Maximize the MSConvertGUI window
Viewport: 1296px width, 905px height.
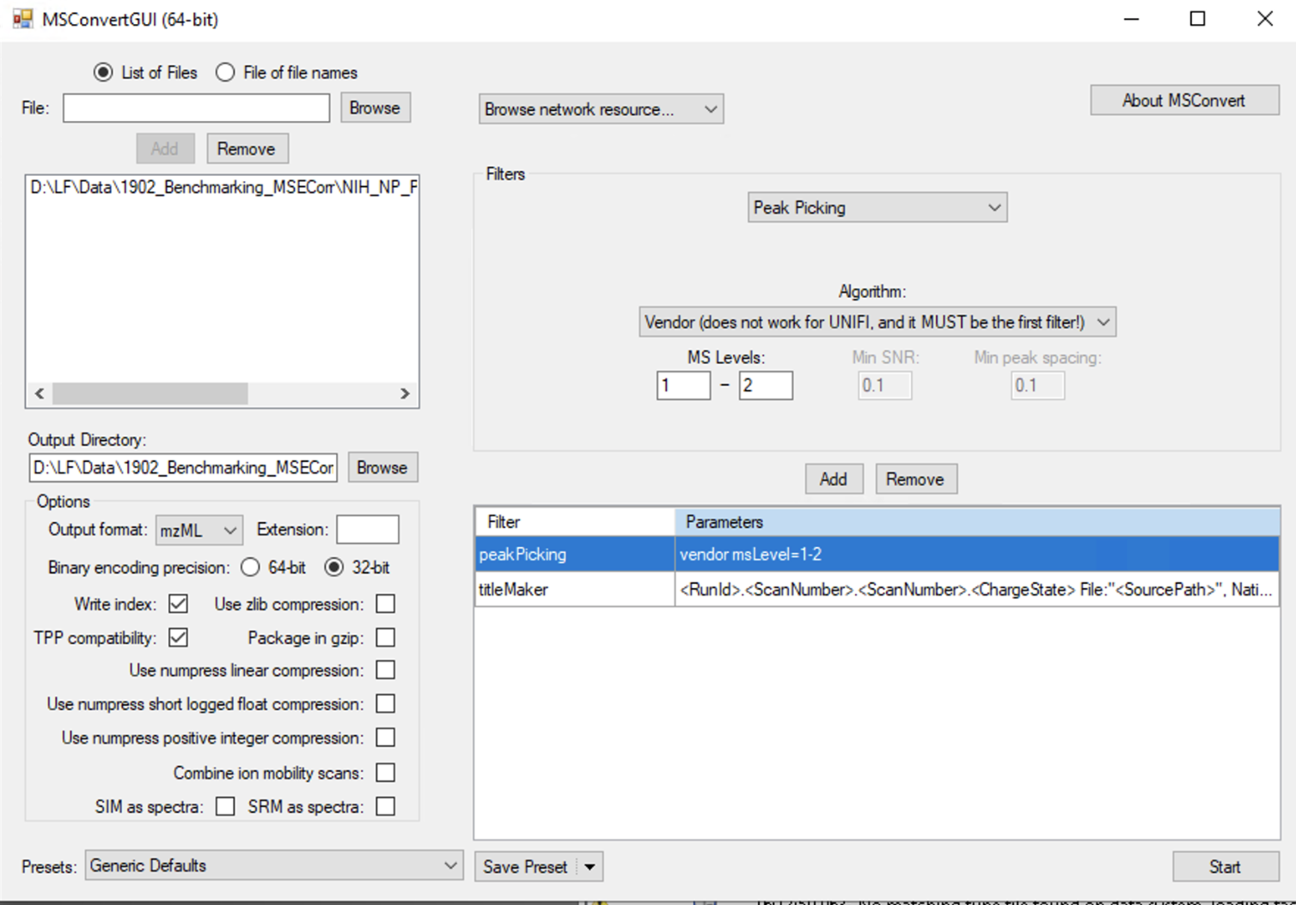click(1197, 19)
